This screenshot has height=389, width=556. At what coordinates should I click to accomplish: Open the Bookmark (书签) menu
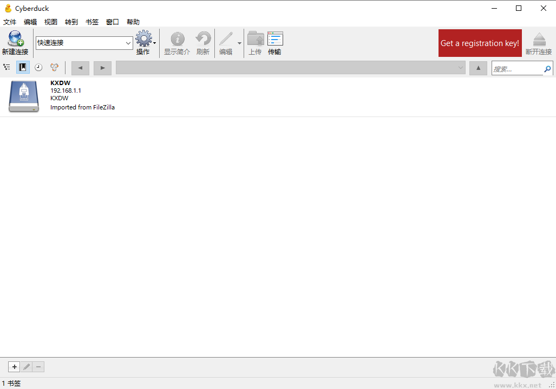(92, 22)
